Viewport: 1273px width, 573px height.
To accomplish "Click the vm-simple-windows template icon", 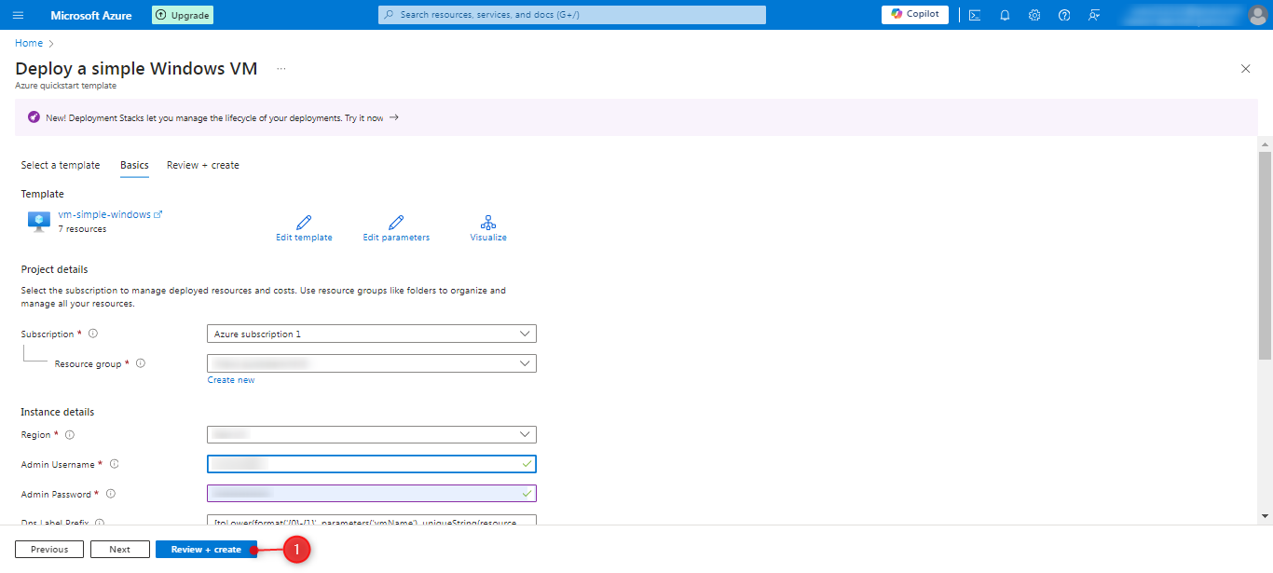I will point(39,221).
